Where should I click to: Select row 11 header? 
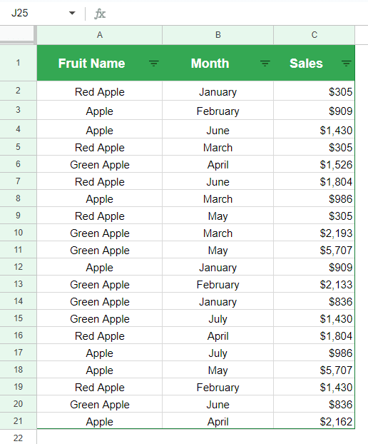(x=18, y=250)
